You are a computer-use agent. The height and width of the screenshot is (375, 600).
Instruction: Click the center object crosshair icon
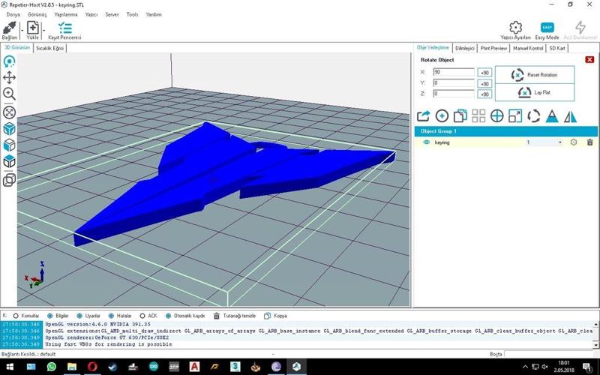[496, 116]
